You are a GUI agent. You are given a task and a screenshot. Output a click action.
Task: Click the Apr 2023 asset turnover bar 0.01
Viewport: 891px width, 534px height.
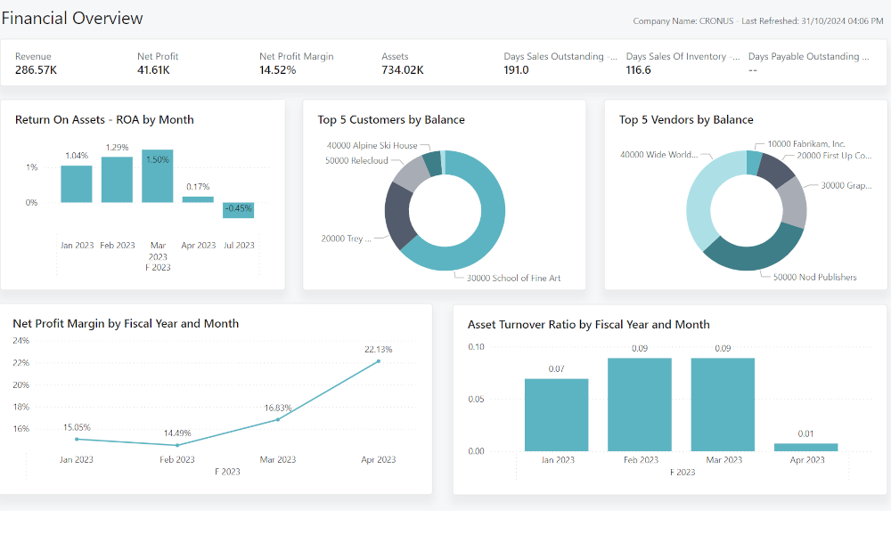805,447
